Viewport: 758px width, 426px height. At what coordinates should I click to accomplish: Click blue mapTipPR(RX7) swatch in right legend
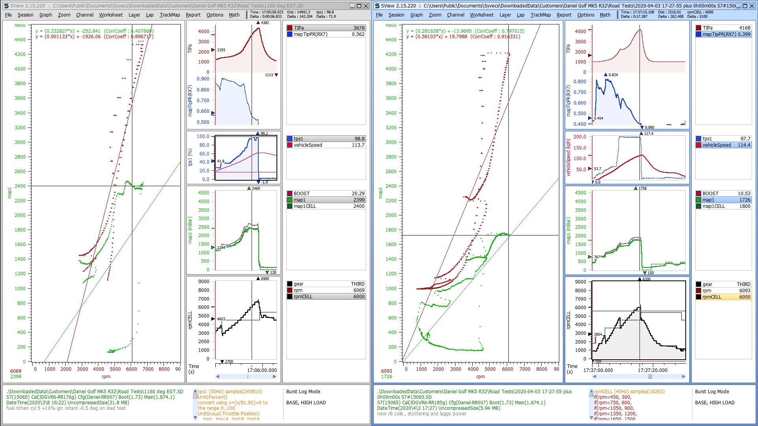pyautogui.click(x=698, y=34)
